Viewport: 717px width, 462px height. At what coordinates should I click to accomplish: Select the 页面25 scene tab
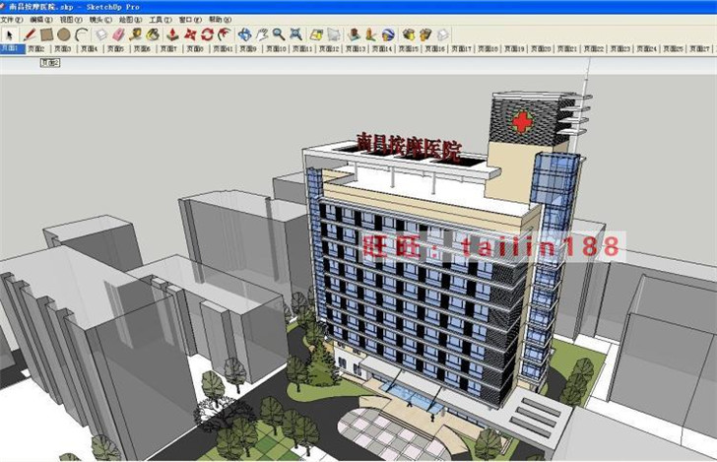click(x=674, y=48)
